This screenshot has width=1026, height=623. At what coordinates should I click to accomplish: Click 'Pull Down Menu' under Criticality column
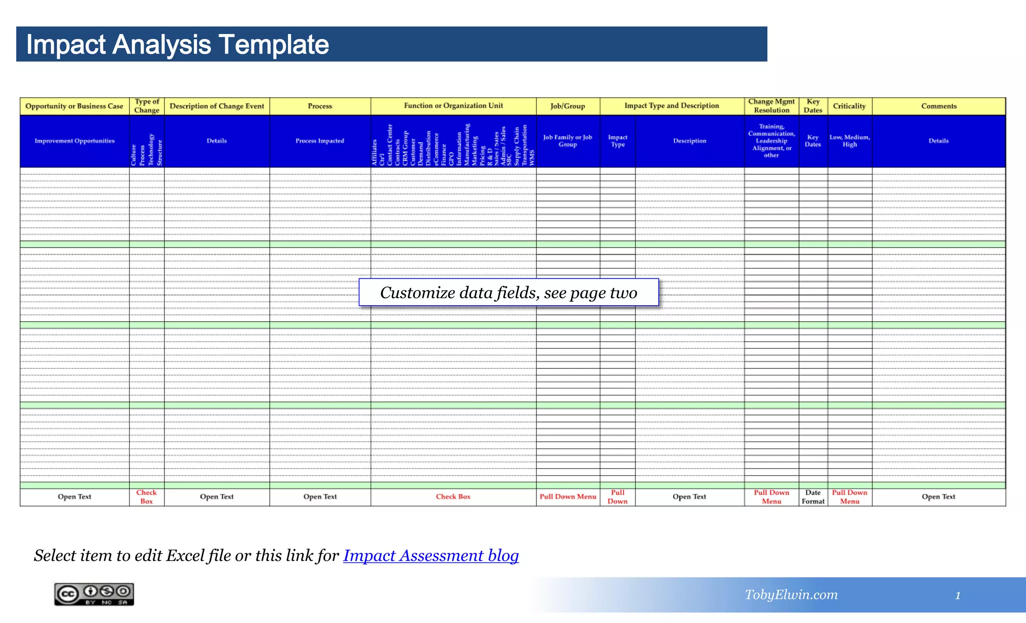click(x=850, y=497)
